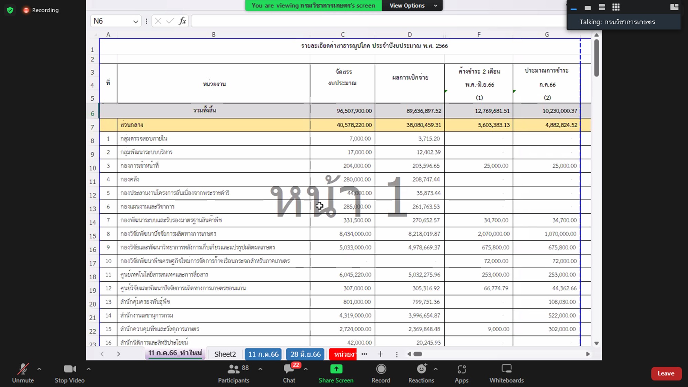The image size is (688, 387).
Task: Select sheet tab 11 ก.ค.66_ทำใหม่
Action: [175, 353]
